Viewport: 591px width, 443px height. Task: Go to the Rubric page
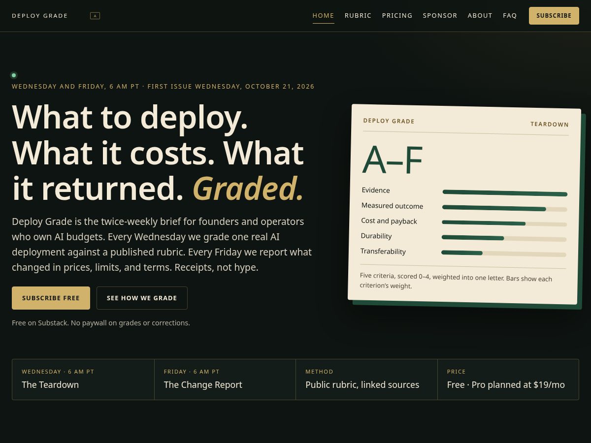click(x=358, y=16)
